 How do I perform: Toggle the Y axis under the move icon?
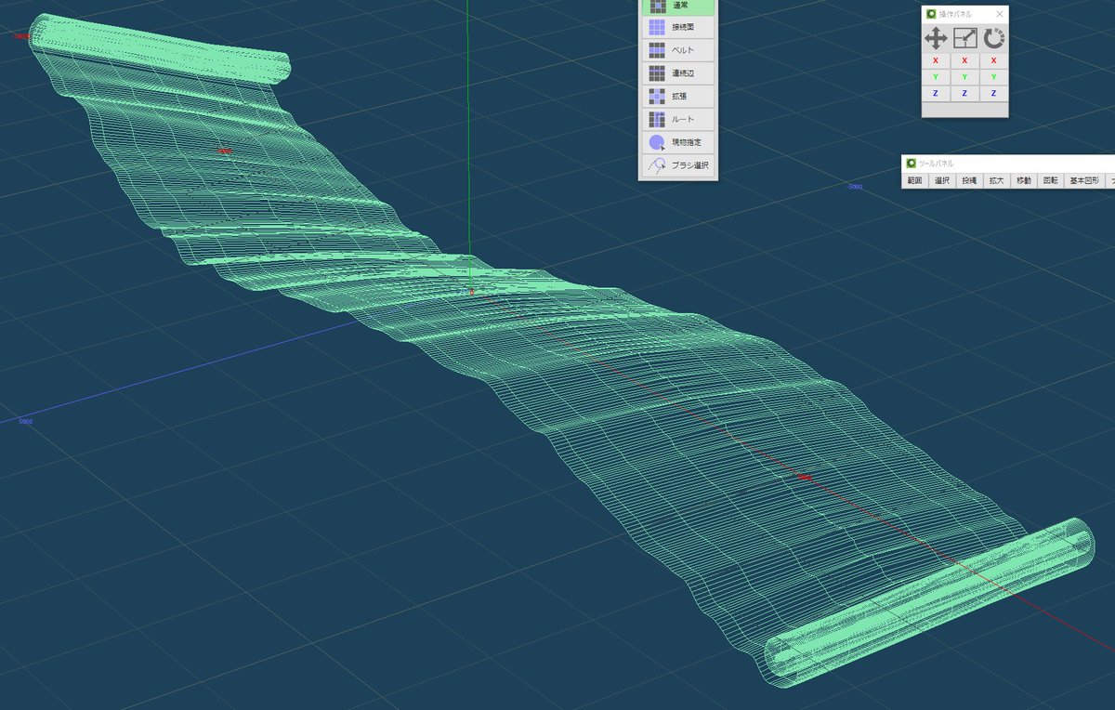(936, 77)
